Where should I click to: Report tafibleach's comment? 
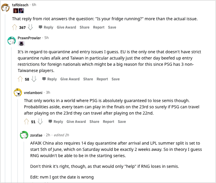coord(99,27)
